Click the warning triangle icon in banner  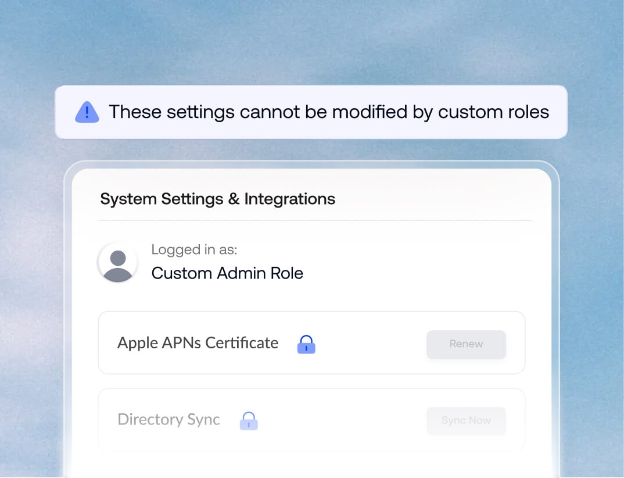87,112
